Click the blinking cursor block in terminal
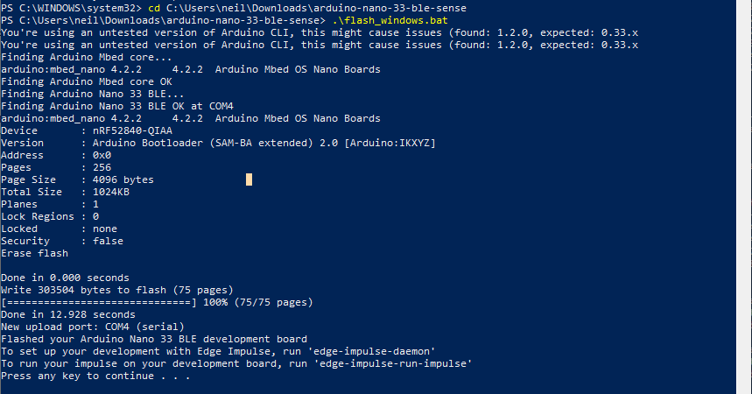This screenshot has width=752, height=394. (249, 179)
